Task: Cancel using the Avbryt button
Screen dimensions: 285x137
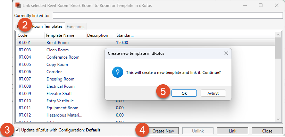Action: click(x=213, y=93)
